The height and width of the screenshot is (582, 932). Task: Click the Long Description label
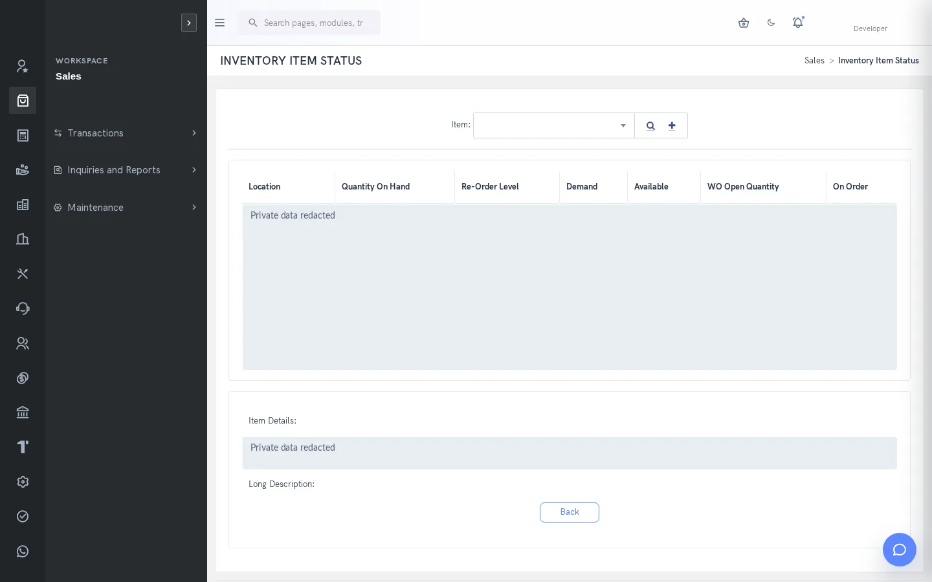click(x=282, y=484)
